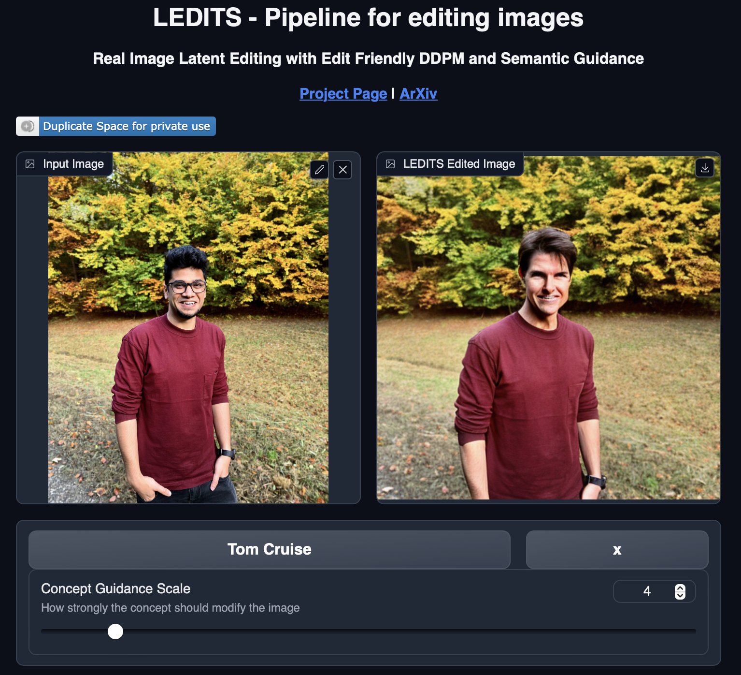Click the Tom Cruise concept button
741x675 pixels.
tap(270, 549)
